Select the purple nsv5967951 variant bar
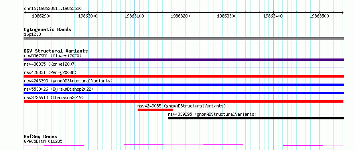The height and width of the screenshot is (150, 355). (183, 60)
